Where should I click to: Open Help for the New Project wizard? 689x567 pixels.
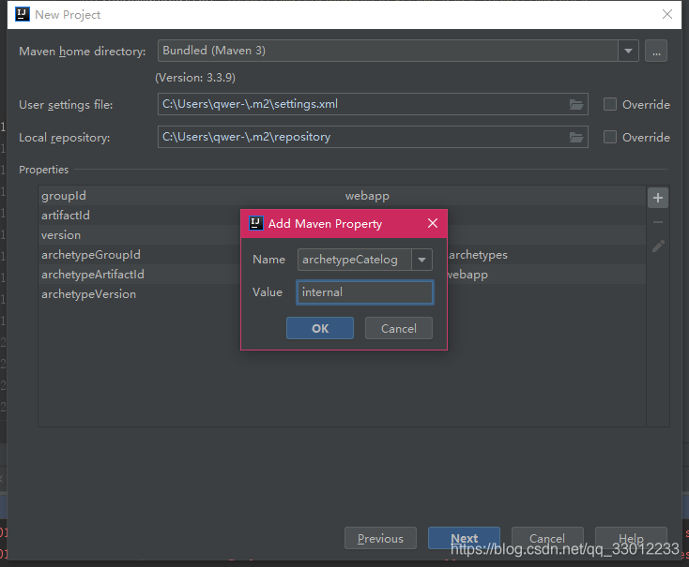point(631,539)
